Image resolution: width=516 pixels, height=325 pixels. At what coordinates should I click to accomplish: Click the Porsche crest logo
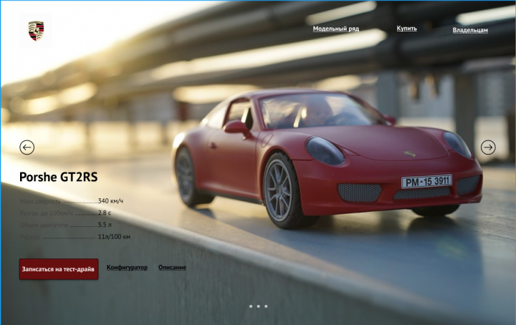pos(36,31)
